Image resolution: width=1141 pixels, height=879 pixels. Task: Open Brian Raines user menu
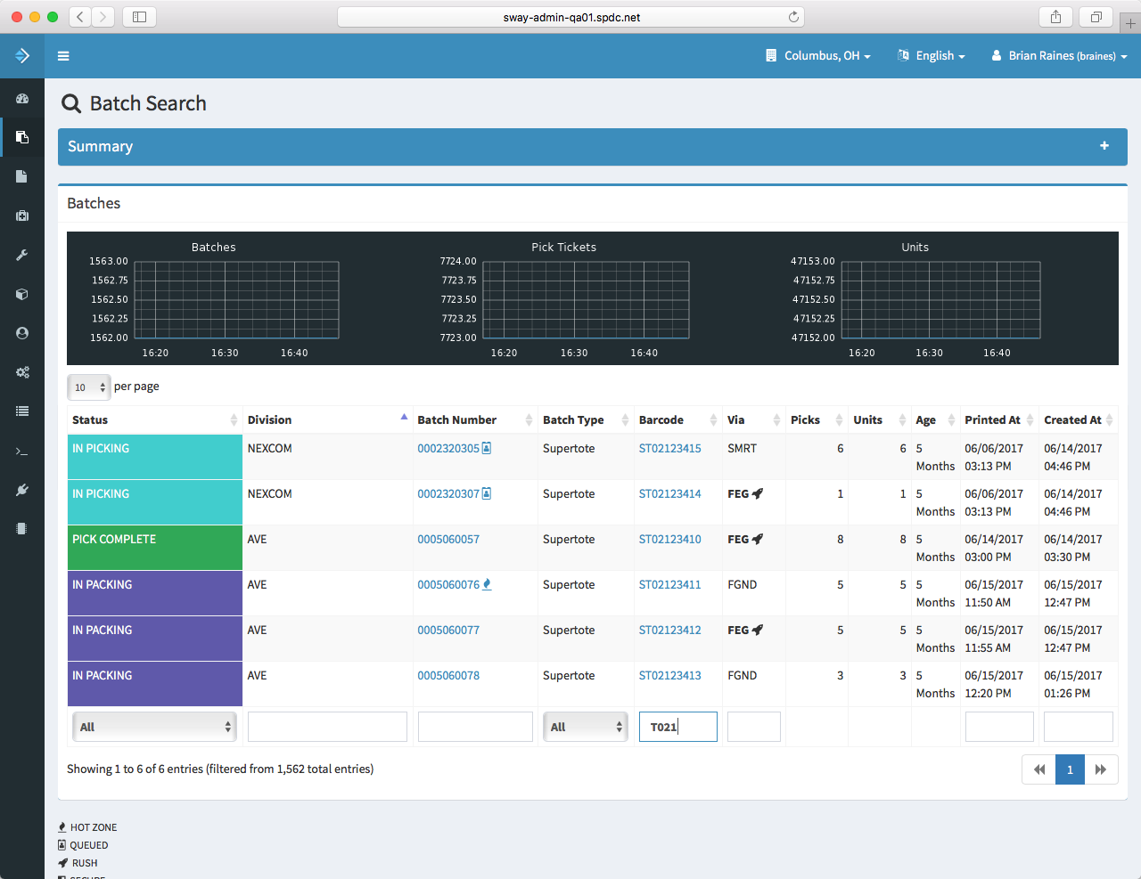tap(1059, 56)
